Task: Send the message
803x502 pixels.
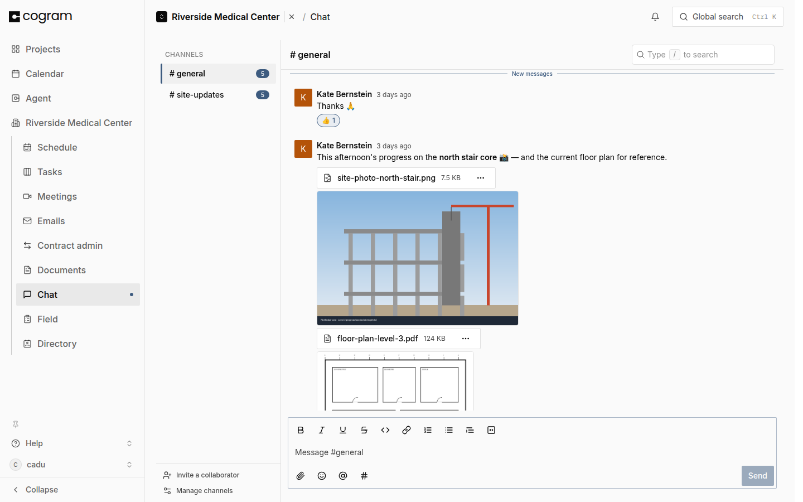Action: pyautogui.click(x=757, y=476)
